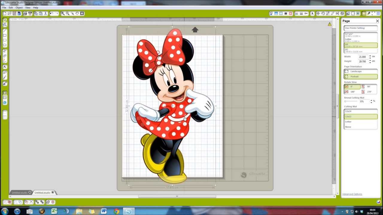Select the Letter page size
The height and width of the screenshot is (215, 383).
tap(361, 40)
